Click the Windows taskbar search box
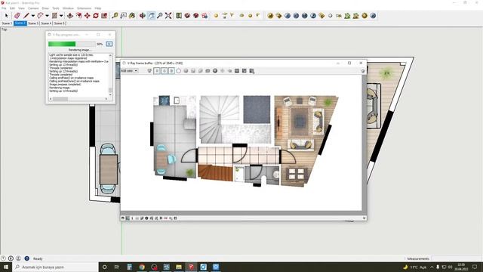 55,267
